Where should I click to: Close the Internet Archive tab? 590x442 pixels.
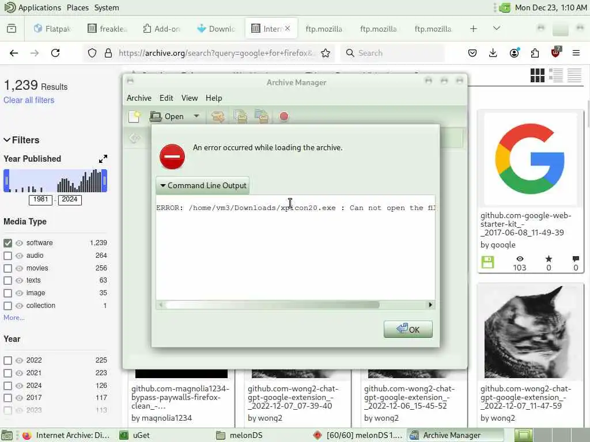(288, 28)
